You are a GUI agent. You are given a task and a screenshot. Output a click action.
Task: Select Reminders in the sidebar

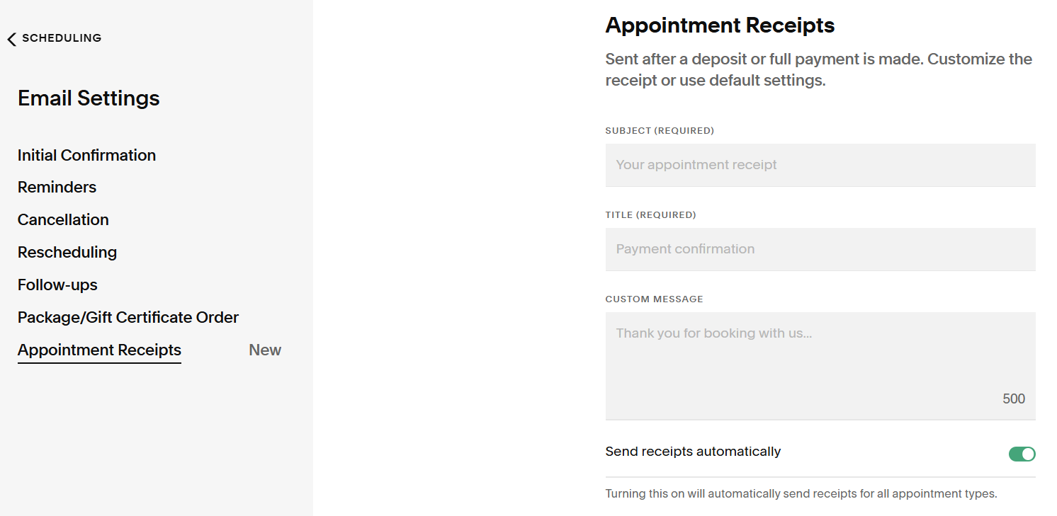click(57, 187)
